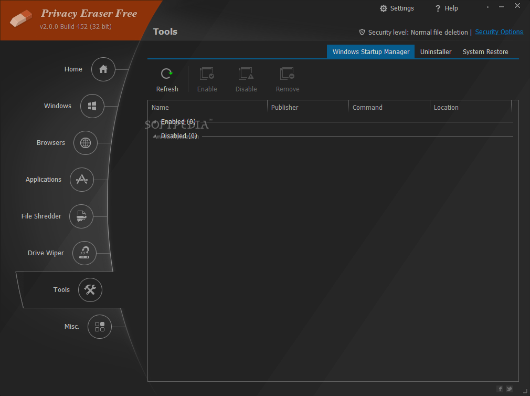This screenshot has height=396, width=530.
Task: Minimize the Privacy Eraser window
Action: point(502,6)
